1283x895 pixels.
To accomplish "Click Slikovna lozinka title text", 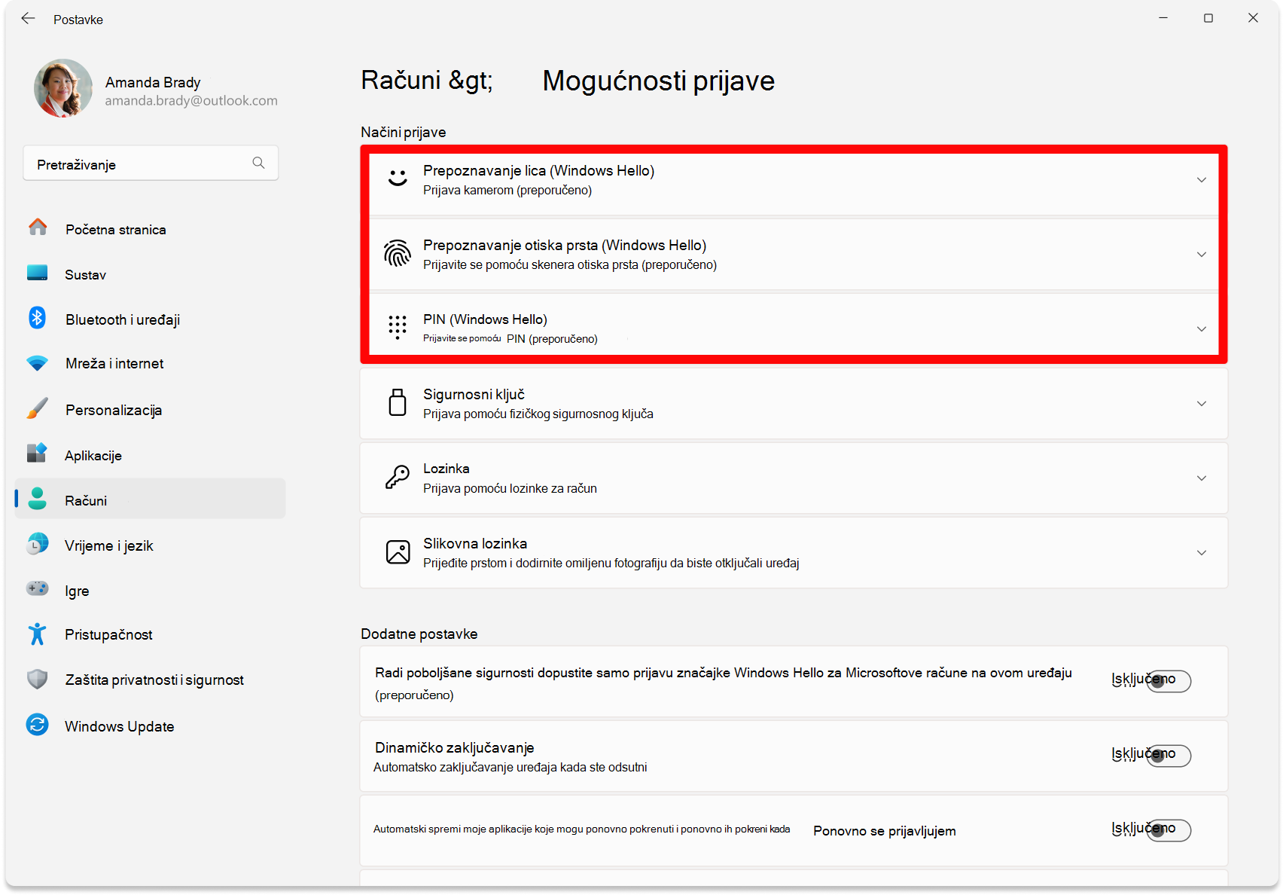I will coord(475,543).
